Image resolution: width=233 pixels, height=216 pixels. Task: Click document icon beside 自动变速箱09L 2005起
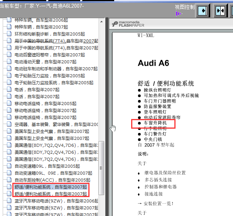(9, 166)
